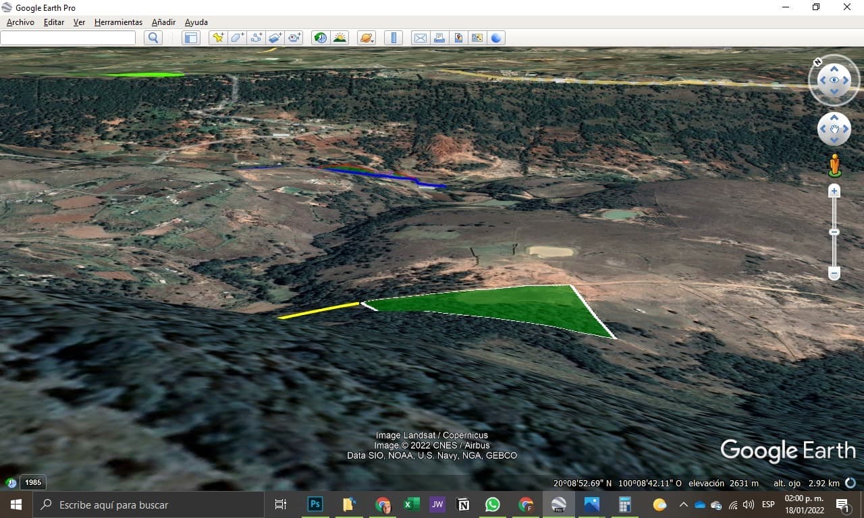Click View in Google Maps icon
The image size is (864, 518).
[x=477, y=38]
